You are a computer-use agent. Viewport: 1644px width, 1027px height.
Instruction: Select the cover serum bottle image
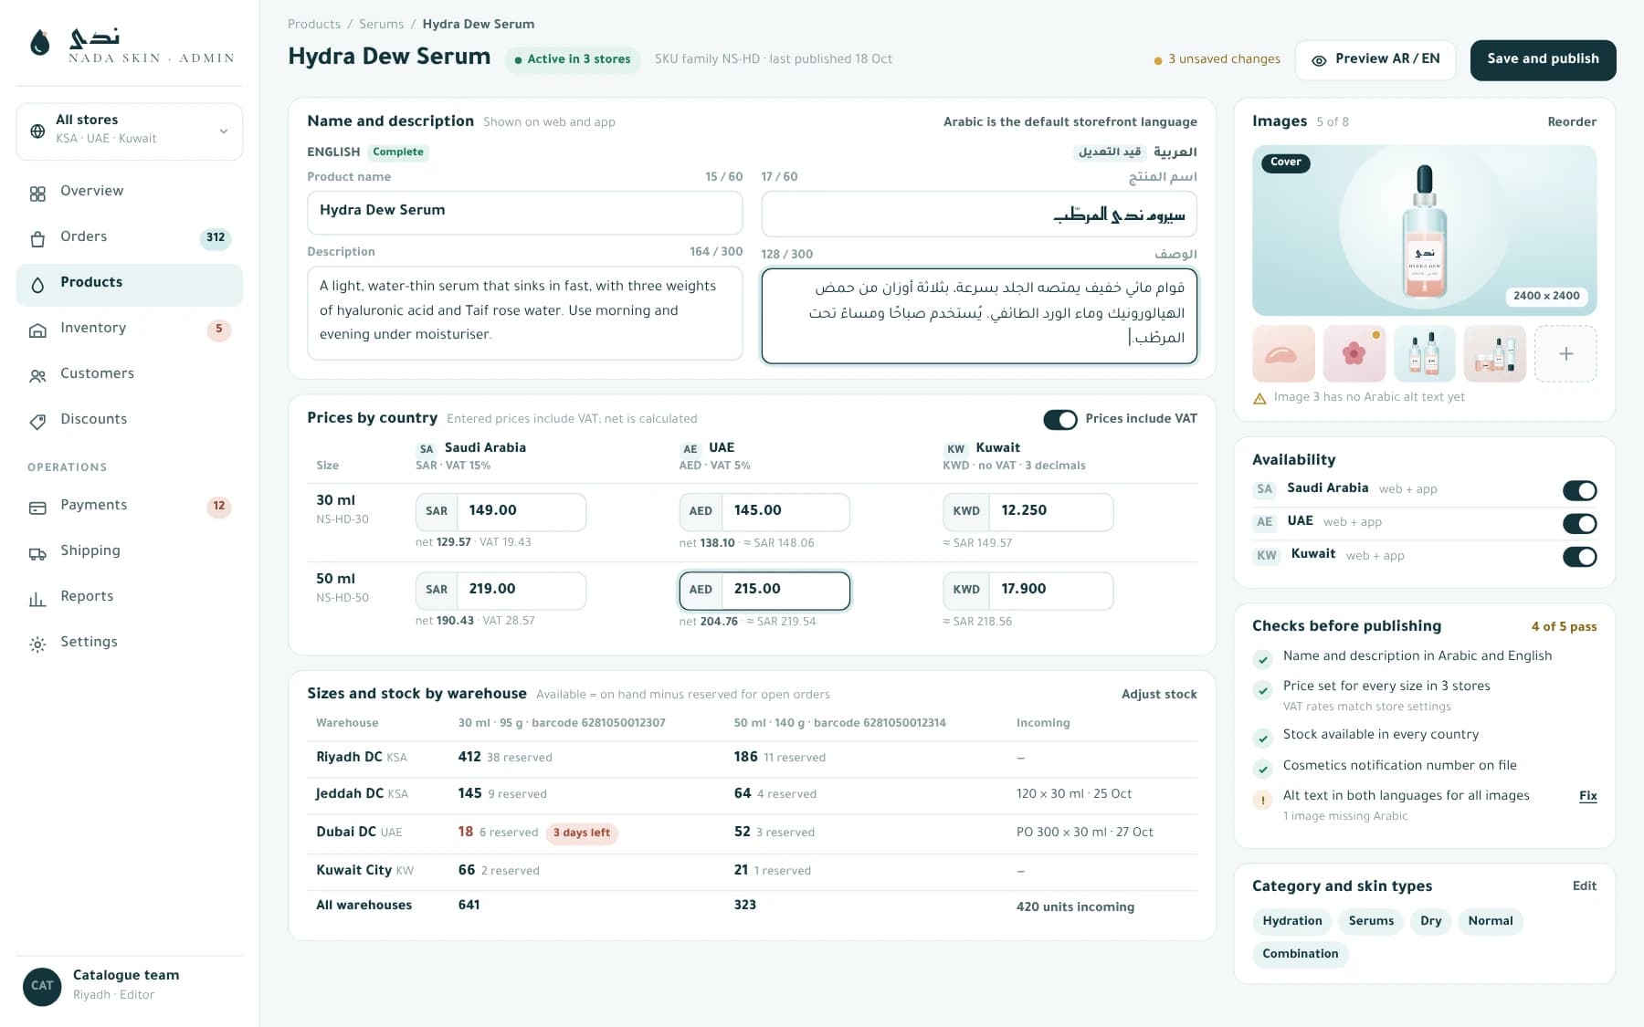(1424, 231)
